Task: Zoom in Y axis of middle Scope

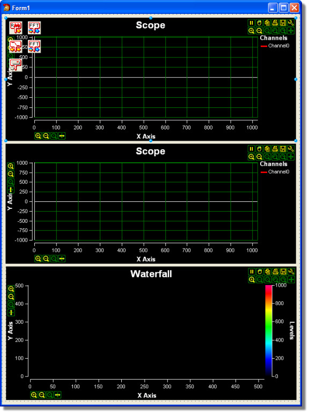Action: [x=11, y=166]
